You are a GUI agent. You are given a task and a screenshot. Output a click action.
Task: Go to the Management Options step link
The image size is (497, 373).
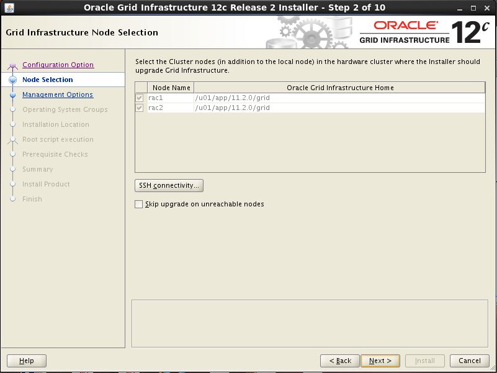point(58,94)
